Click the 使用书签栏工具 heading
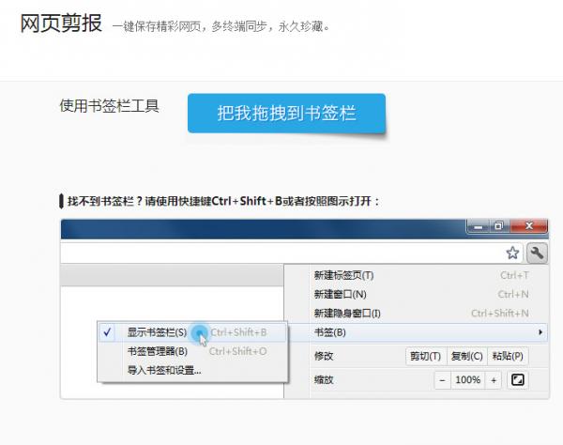This screenshot has width=563, height=445. coord(109,106)
